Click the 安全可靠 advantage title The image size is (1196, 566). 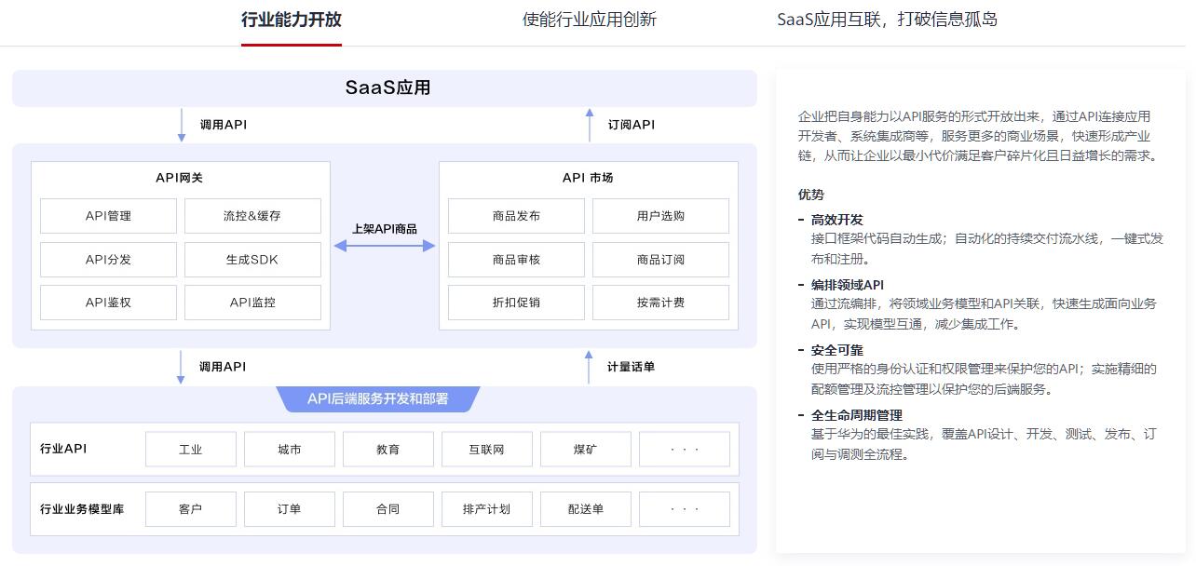(837, 350)
